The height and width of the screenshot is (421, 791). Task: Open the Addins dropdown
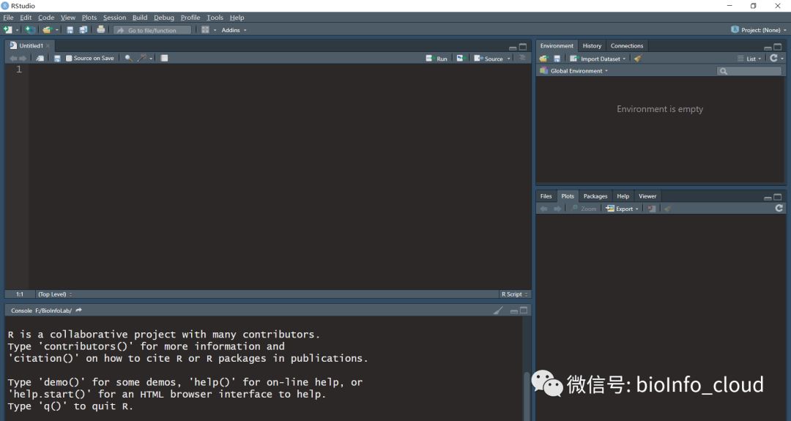[x=234, y=30]
